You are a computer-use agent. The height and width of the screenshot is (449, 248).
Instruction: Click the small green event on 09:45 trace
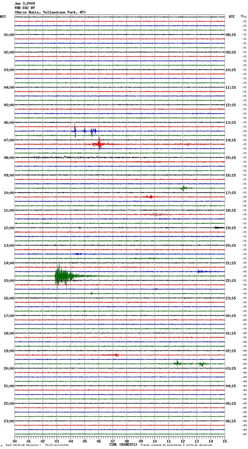click(184, 188)
